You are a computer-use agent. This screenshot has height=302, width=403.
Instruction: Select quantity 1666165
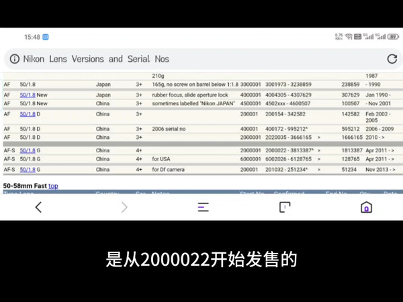(352, 138)
